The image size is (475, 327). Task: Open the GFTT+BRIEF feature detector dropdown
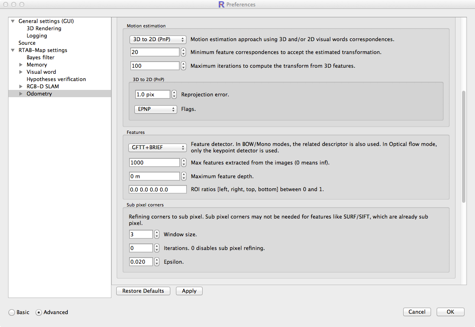pyautogui.click(x=158, y=148)
